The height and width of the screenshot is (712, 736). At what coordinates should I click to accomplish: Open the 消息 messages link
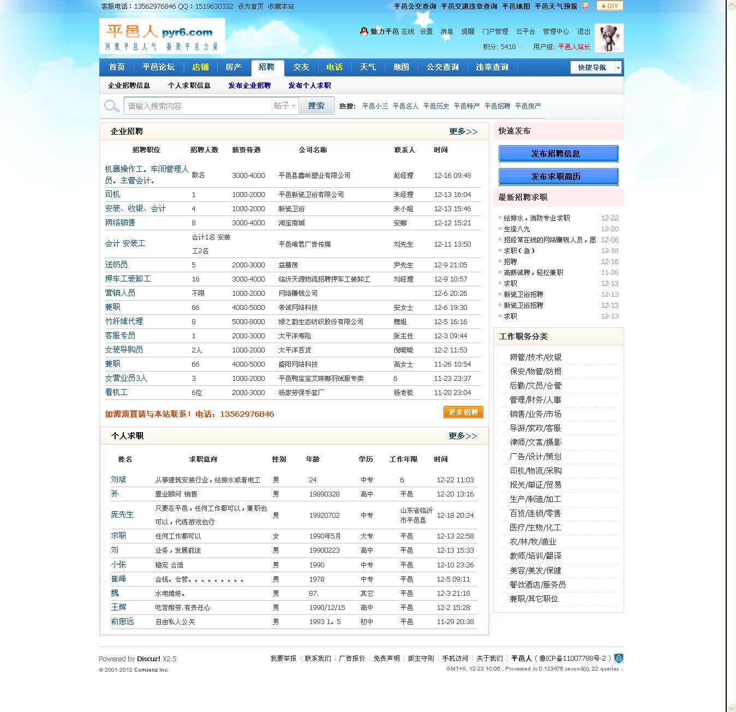pyautogui.click(x=447, y=32)
